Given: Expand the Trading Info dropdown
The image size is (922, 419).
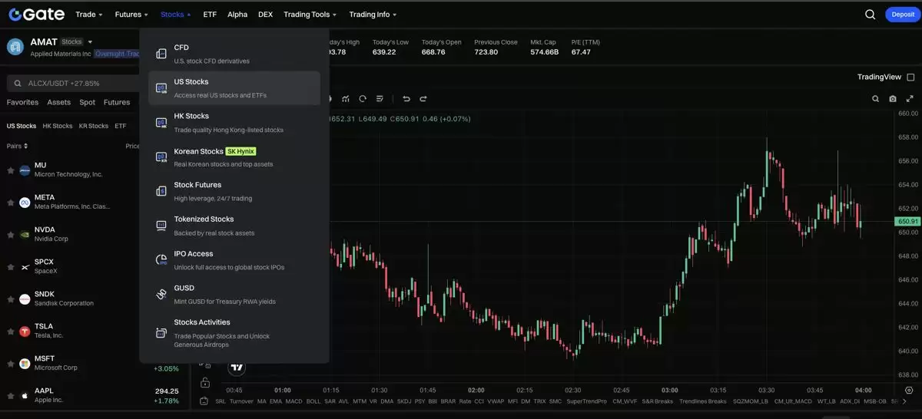Looking at the screenshot, I should tap(373, 15).
